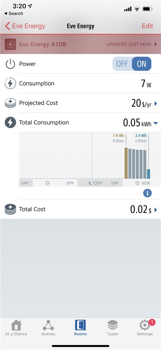Tap the Eve Energy A1DB device icon
The image size is (161, 350).
click(10, 44)
